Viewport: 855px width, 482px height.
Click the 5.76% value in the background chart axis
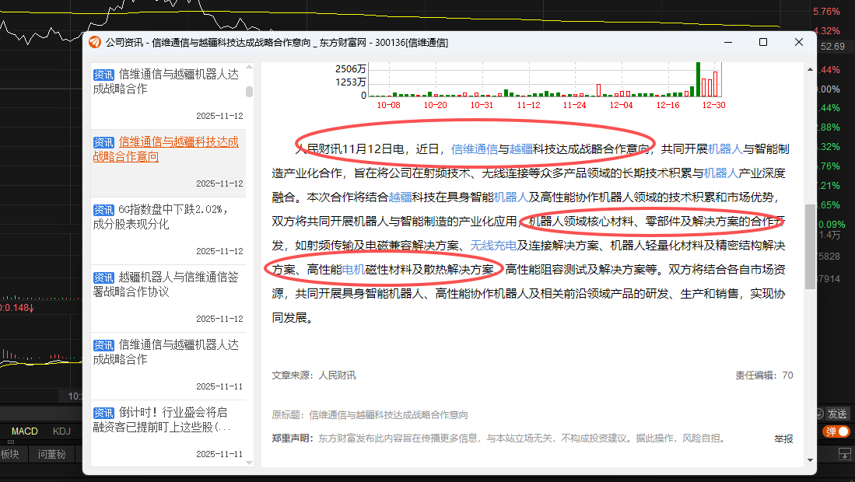(x=827, y=12)
